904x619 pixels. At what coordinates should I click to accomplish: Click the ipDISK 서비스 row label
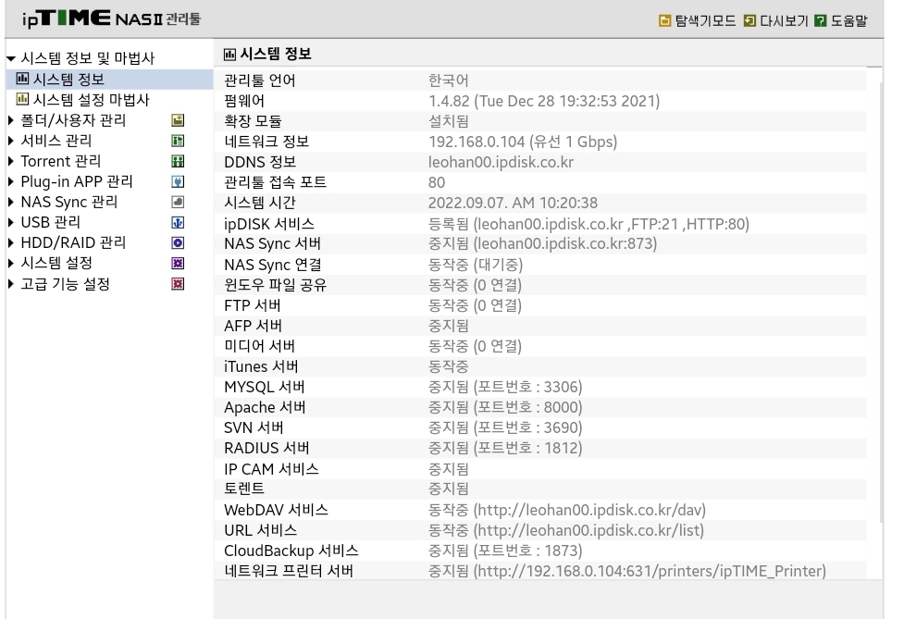pos(269,224)
